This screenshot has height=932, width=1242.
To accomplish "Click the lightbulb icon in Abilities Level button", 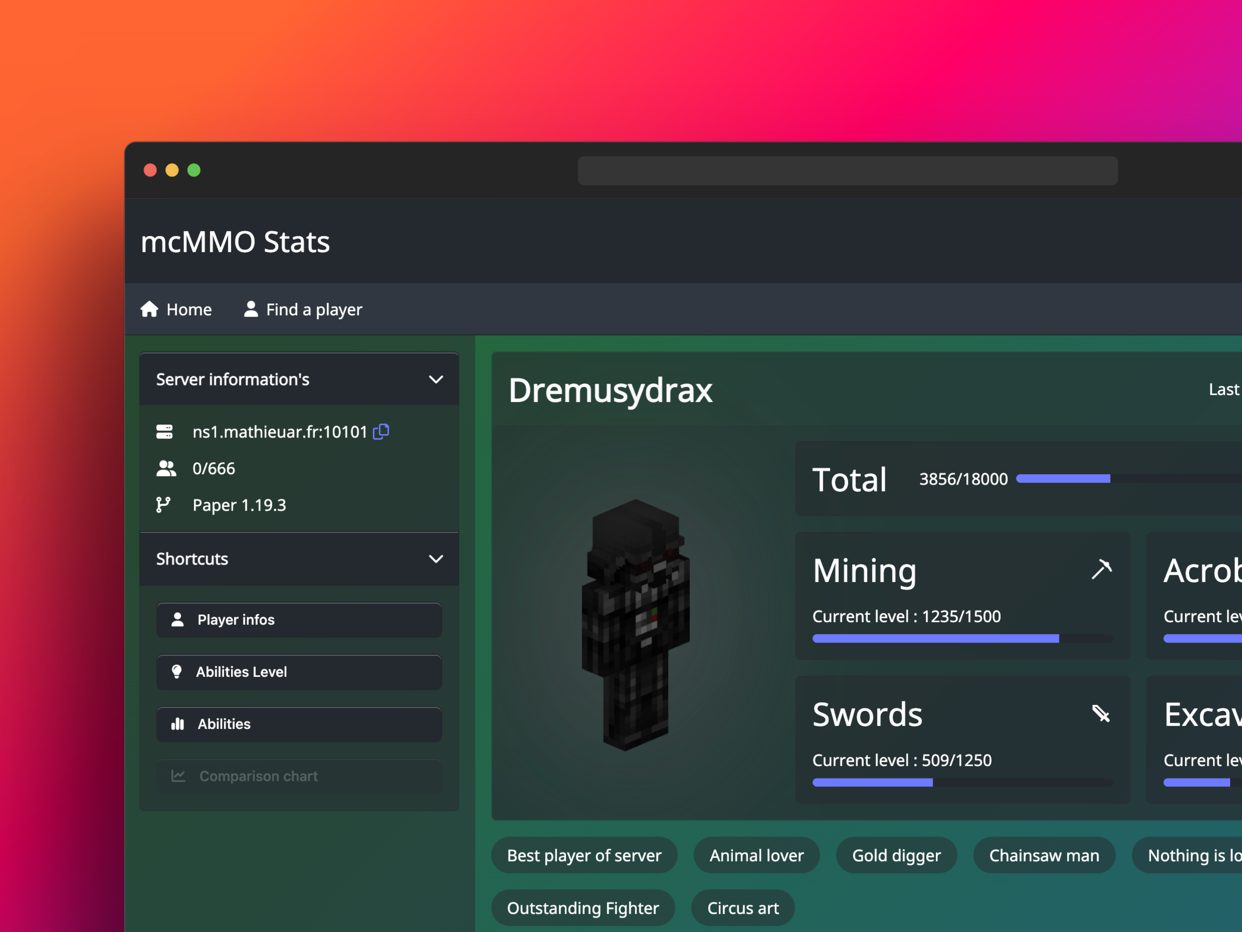I will 177,672.
